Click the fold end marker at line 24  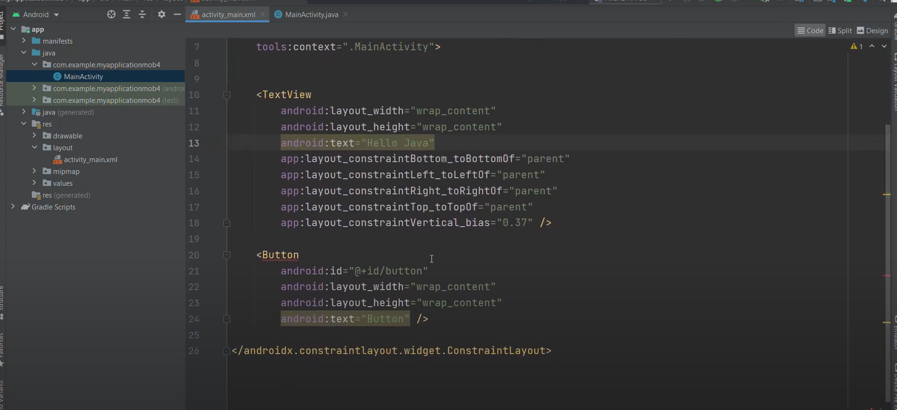(227, 319)
